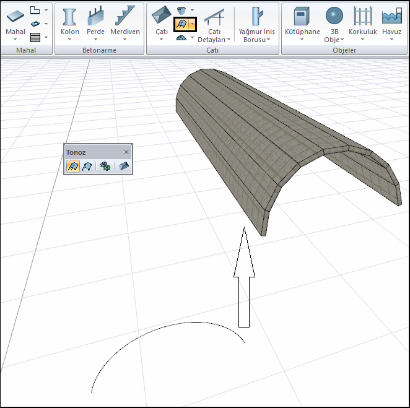Close the Tonoz floating toolbar

126,152
